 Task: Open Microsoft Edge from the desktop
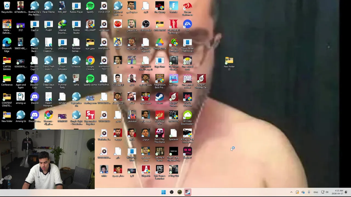point(7,45)
